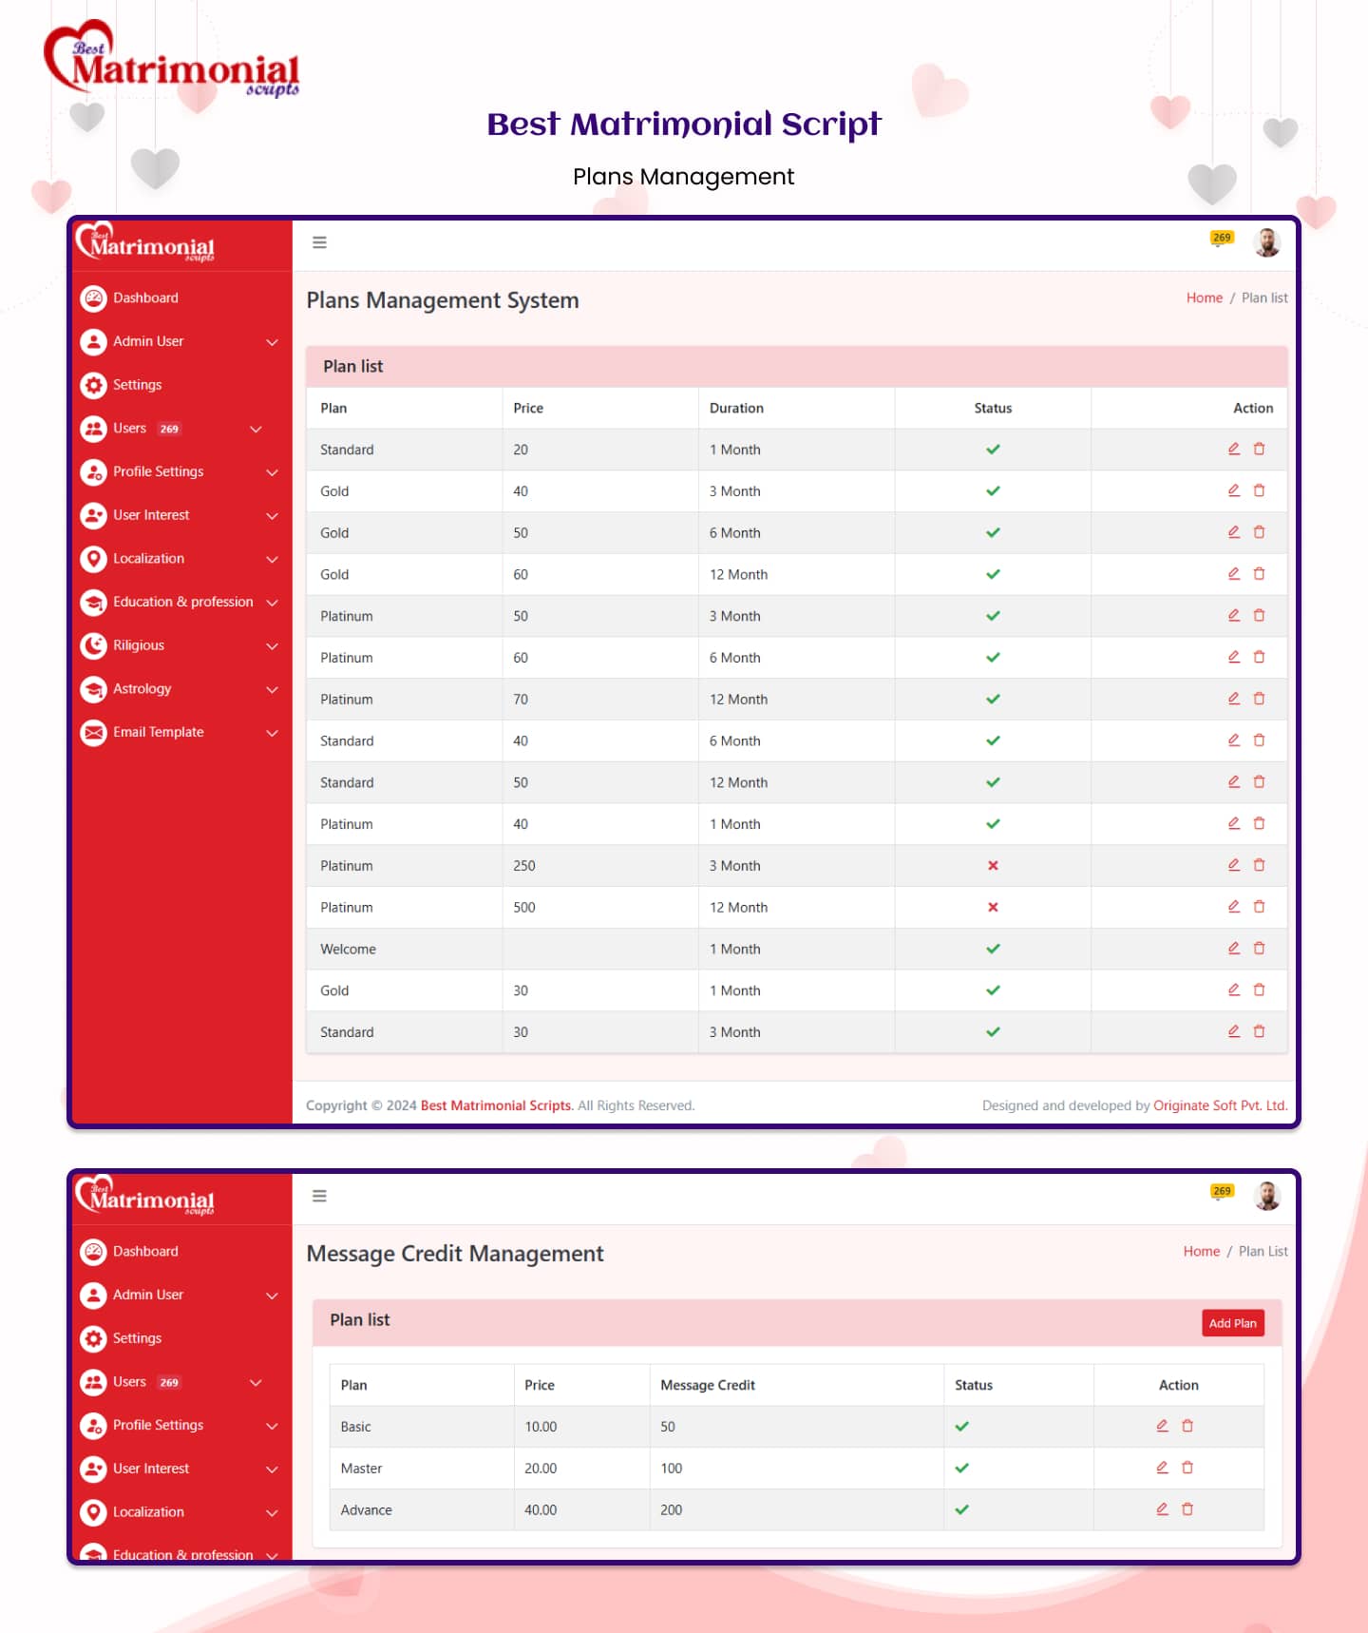
Task: Open Localization in Plans Management sidebar
Action: pyautogui.click(x=148, y=558)
